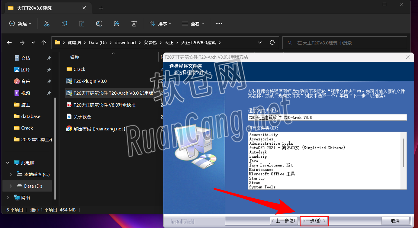Click the refresh icon in the address bar
This screenshot has height=228, width=418.
tap(272, 42)
